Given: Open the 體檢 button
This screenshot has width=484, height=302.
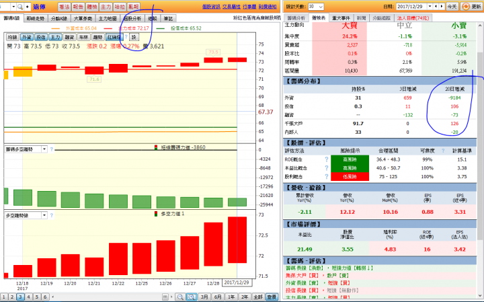Looking at the screenshot, I should (92, 7).
